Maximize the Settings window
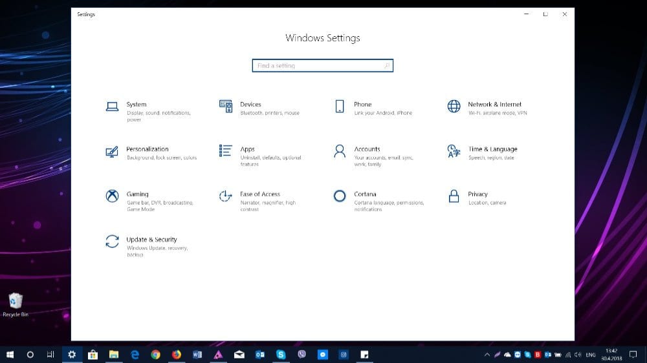 point(545,14)
